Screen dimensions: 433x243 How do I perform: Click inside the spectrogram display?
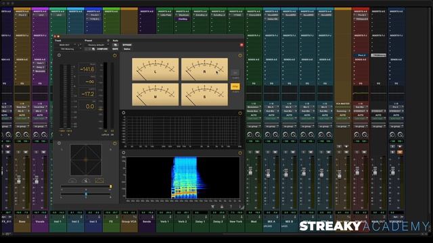[x=183, y=178]
